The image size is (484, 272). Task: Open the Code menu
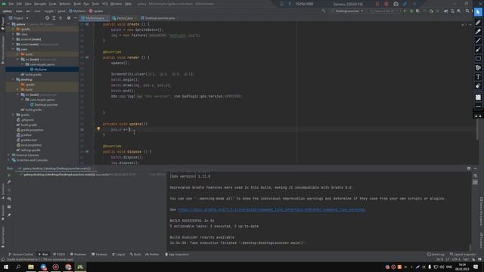tap(53, 4)
